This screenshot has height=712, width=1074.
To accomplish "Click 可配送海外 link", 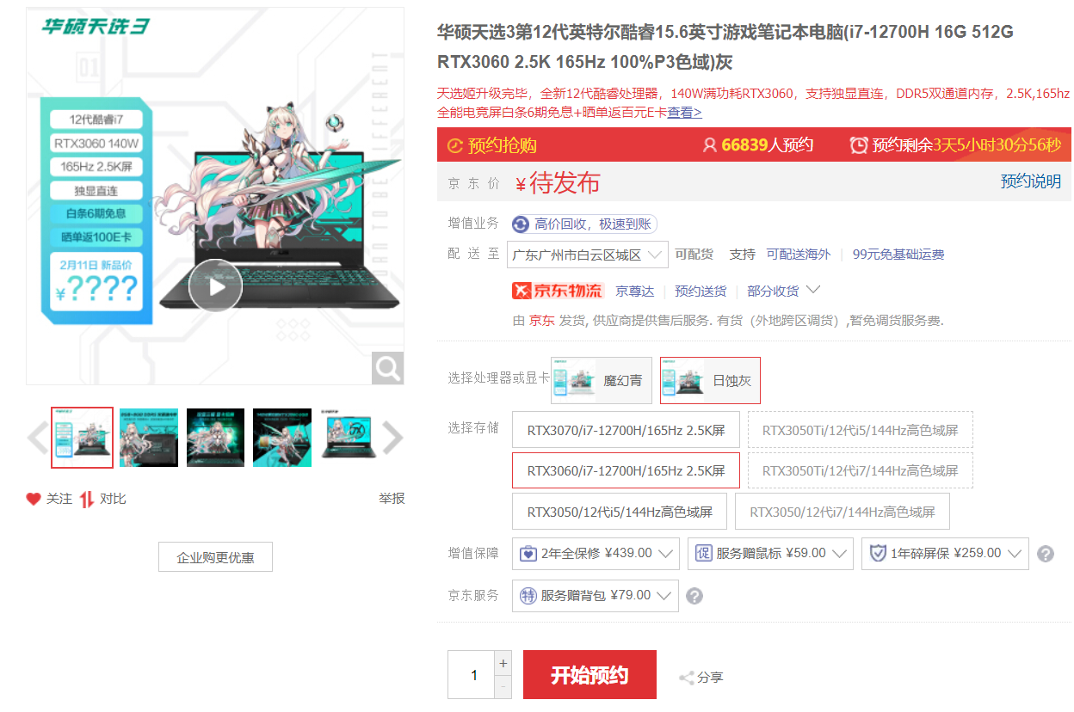I will 799,255.
